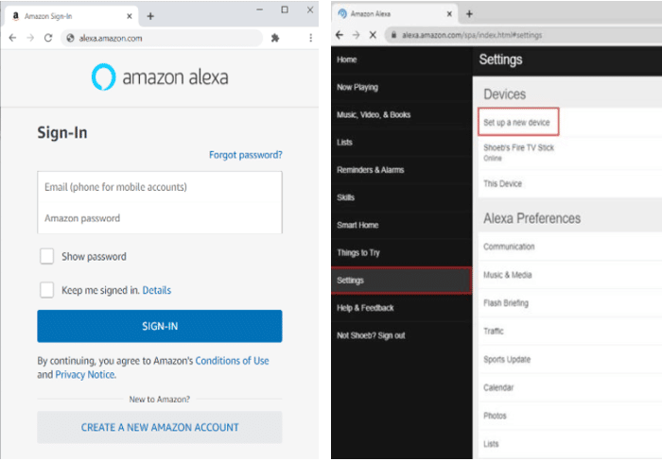Viewport: 662px width, 461px height.
Task: Open Shoeb's Fire TV Stick device
Action: (570, 152)
